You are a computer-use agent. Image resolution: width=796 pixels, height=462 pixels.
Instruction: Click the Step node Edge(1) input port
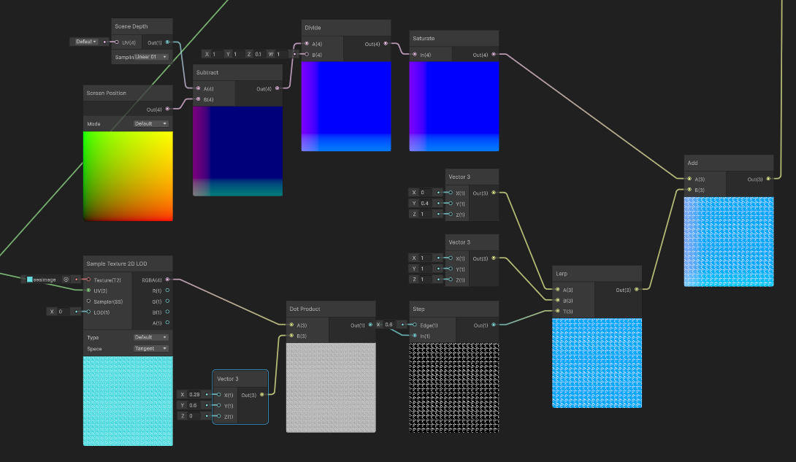click(x=415, y=325)
